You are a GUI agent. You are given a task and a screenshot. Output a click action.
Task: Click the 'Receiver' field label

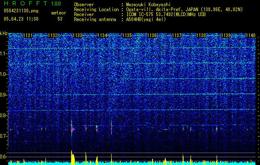[x=84, y=14]
